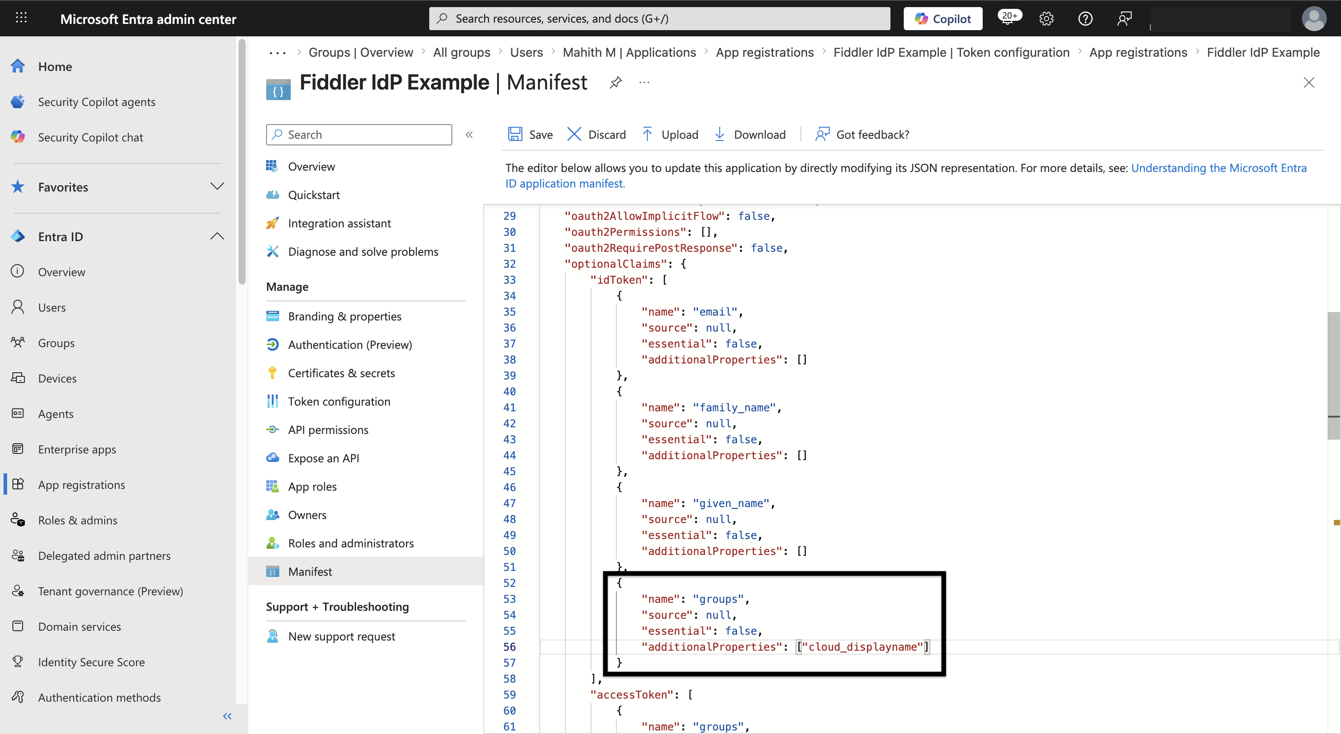Image resolution: width=1341 pixels, height=734 pixels.
Task: Open Authentication (Preview)
Action: click(350, 345)
